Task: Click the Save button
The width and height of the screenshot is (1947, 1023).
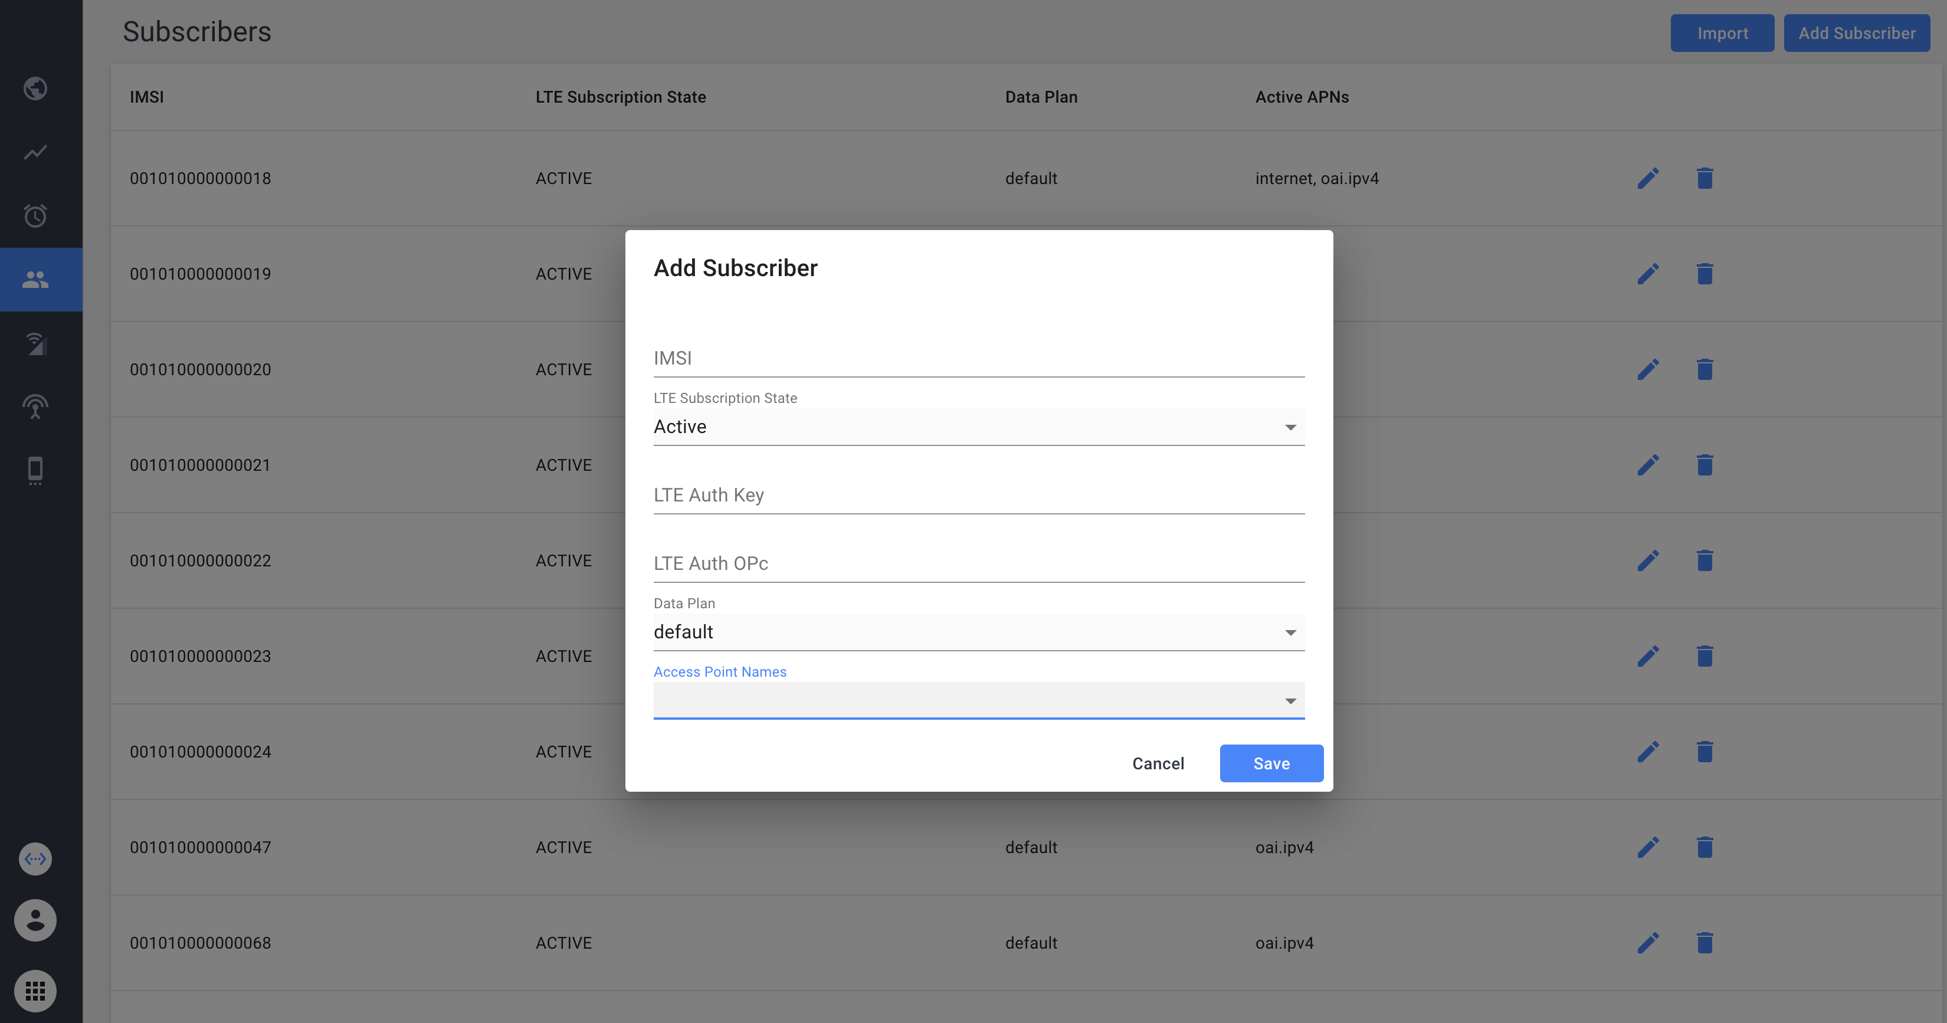Action: (1271, 763)
